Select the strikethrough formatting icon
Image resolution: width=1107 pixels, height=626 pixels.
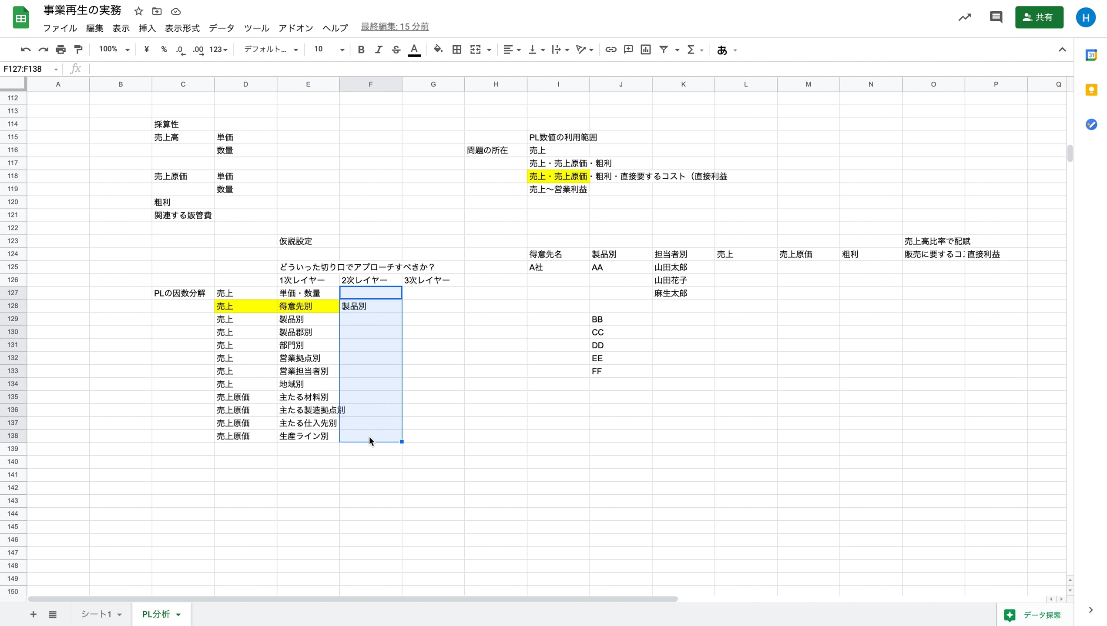tap(396, 50)
